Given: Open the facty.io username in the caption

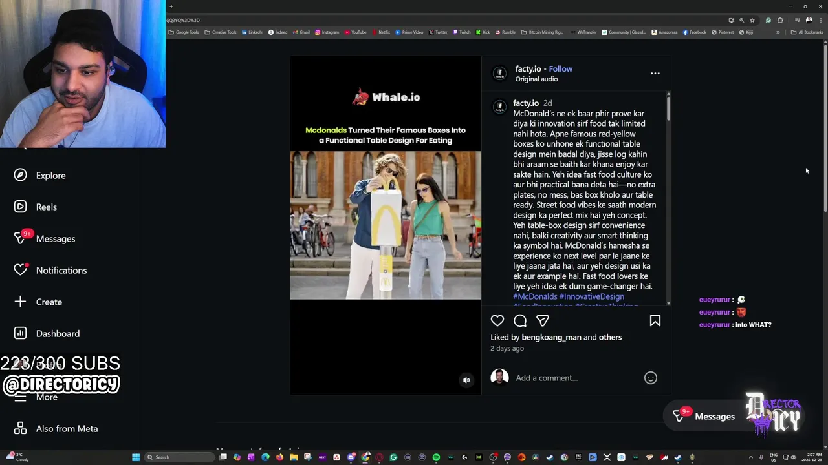Looking at the screenshot, I should [x=525, y=103].
